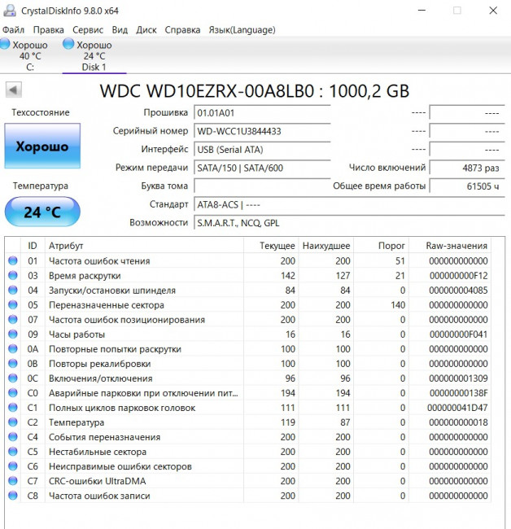Image resolution: width=511 pixels, height=529 pixels.
Task: Click the Стандарт field ATA8-ACS
Action: pyautogui.click(x=349, y=204)
